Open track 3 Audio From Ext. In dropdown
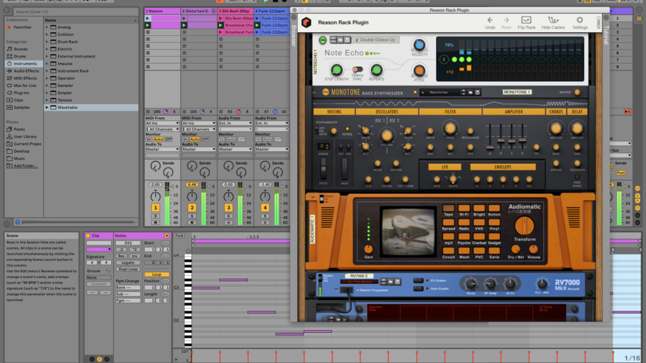 tap(235, 123)
